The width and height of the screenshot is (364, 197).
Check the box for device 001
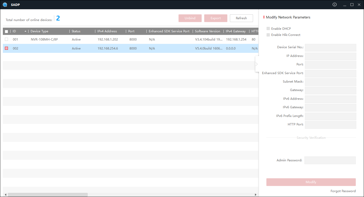[x=6, y=40]
